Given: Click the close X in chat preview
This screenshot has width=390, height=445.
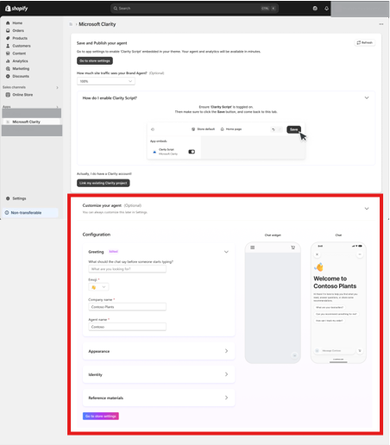Looking at the screenshot, I should click(x=317, y=254).
